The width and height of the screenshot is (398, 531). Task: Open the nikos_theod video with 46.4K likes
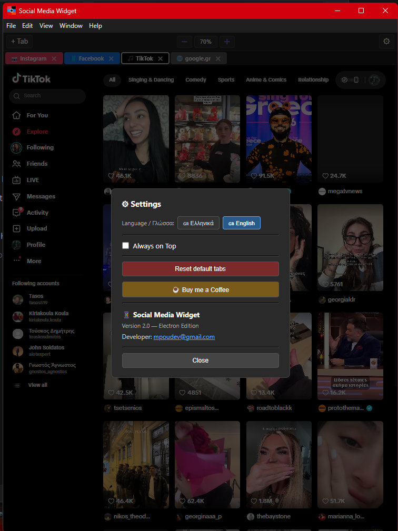[136, 465]
